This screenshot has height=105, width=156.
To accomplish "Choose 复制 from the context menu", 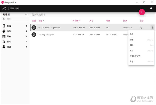I will [141, 51].
